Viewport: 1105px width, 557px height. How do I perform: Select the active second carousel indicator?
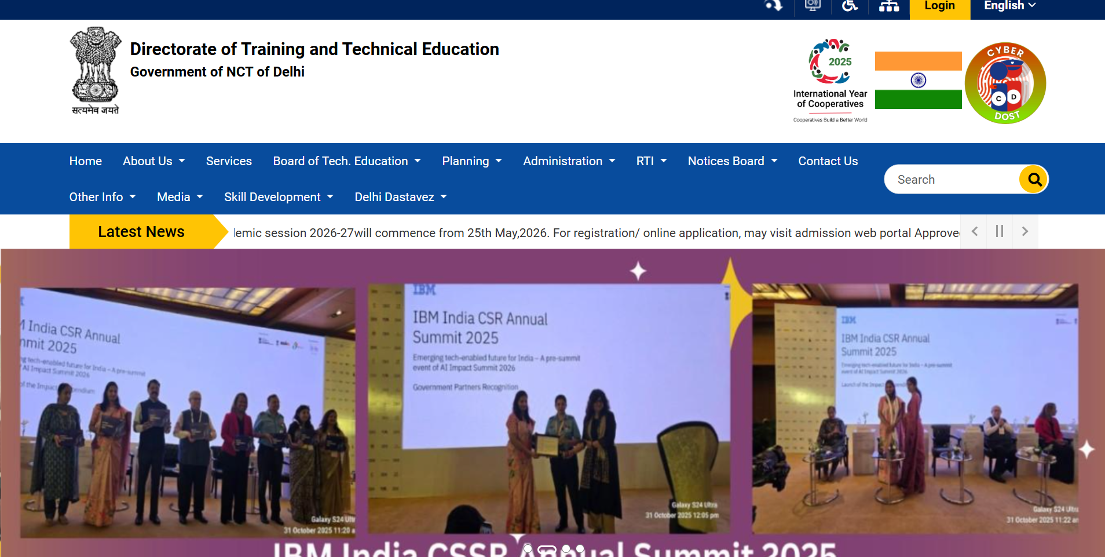pos(547,549)
